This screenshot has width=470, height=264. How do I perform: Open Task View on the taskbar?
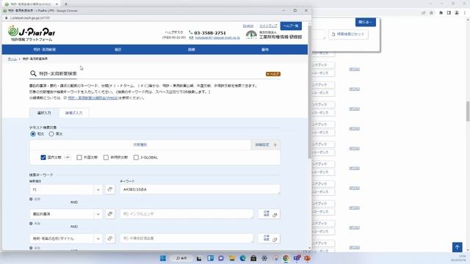199,258
